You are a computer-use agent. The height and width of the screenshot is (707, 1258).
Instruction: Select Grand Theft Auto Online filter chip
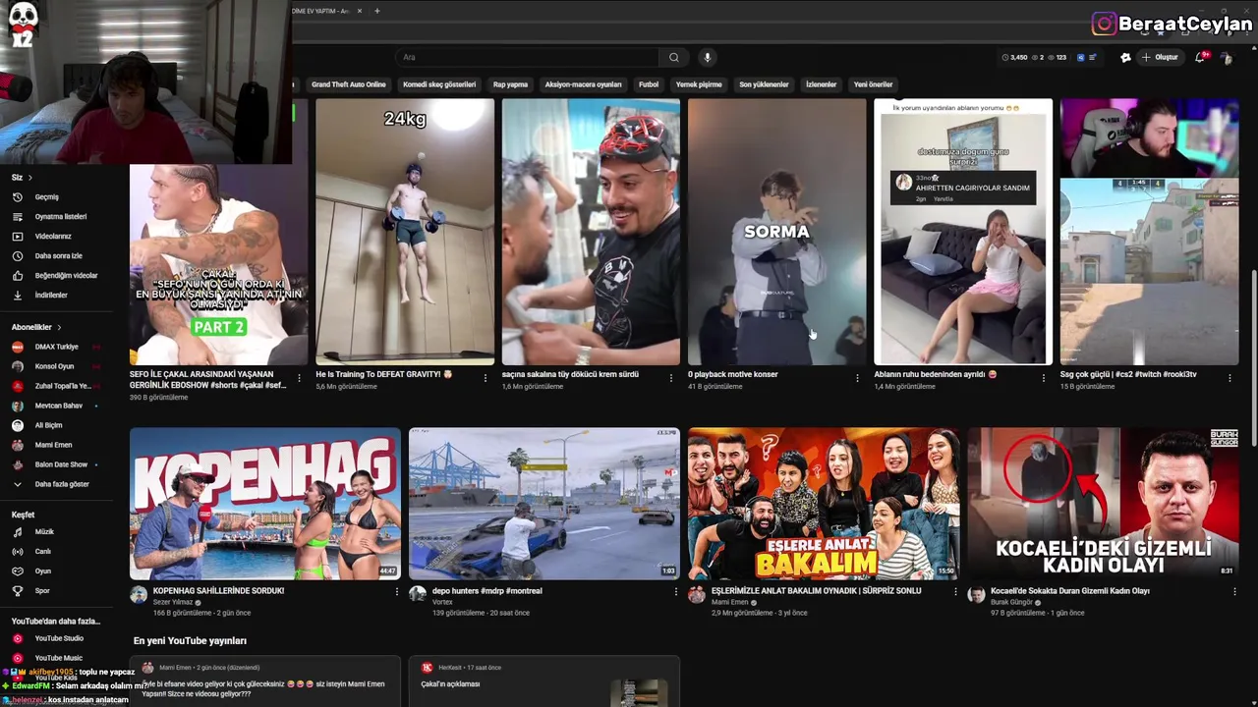(x=349, y=84)
